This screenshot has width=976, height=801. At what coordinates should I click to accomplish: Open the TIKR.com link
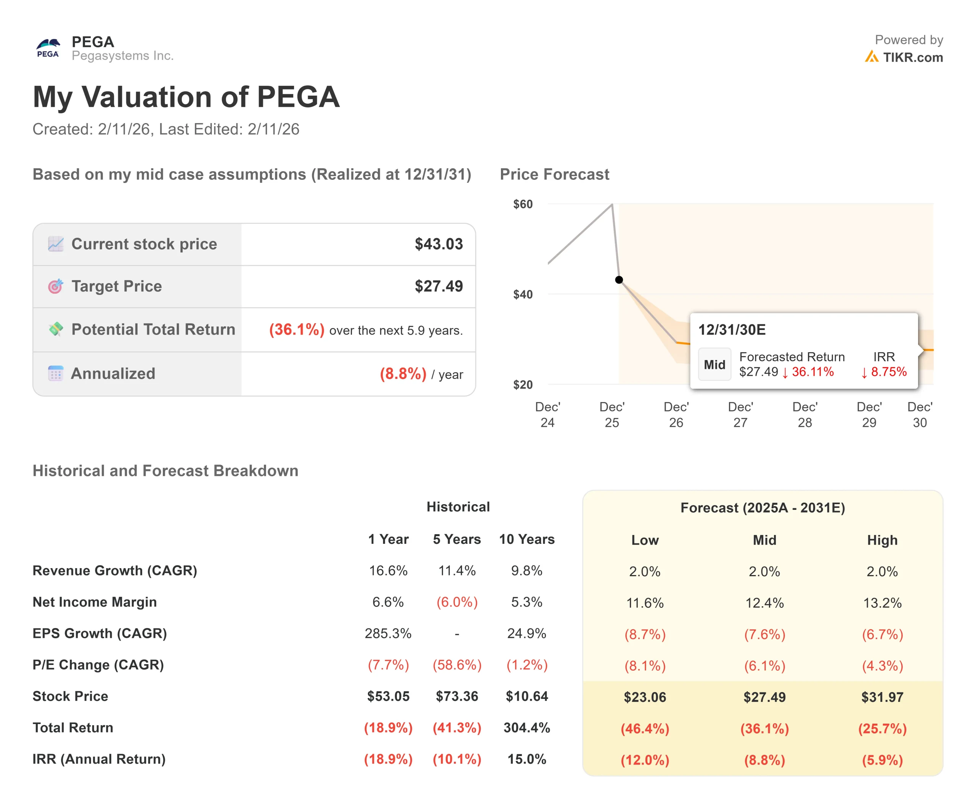(912, 57)
